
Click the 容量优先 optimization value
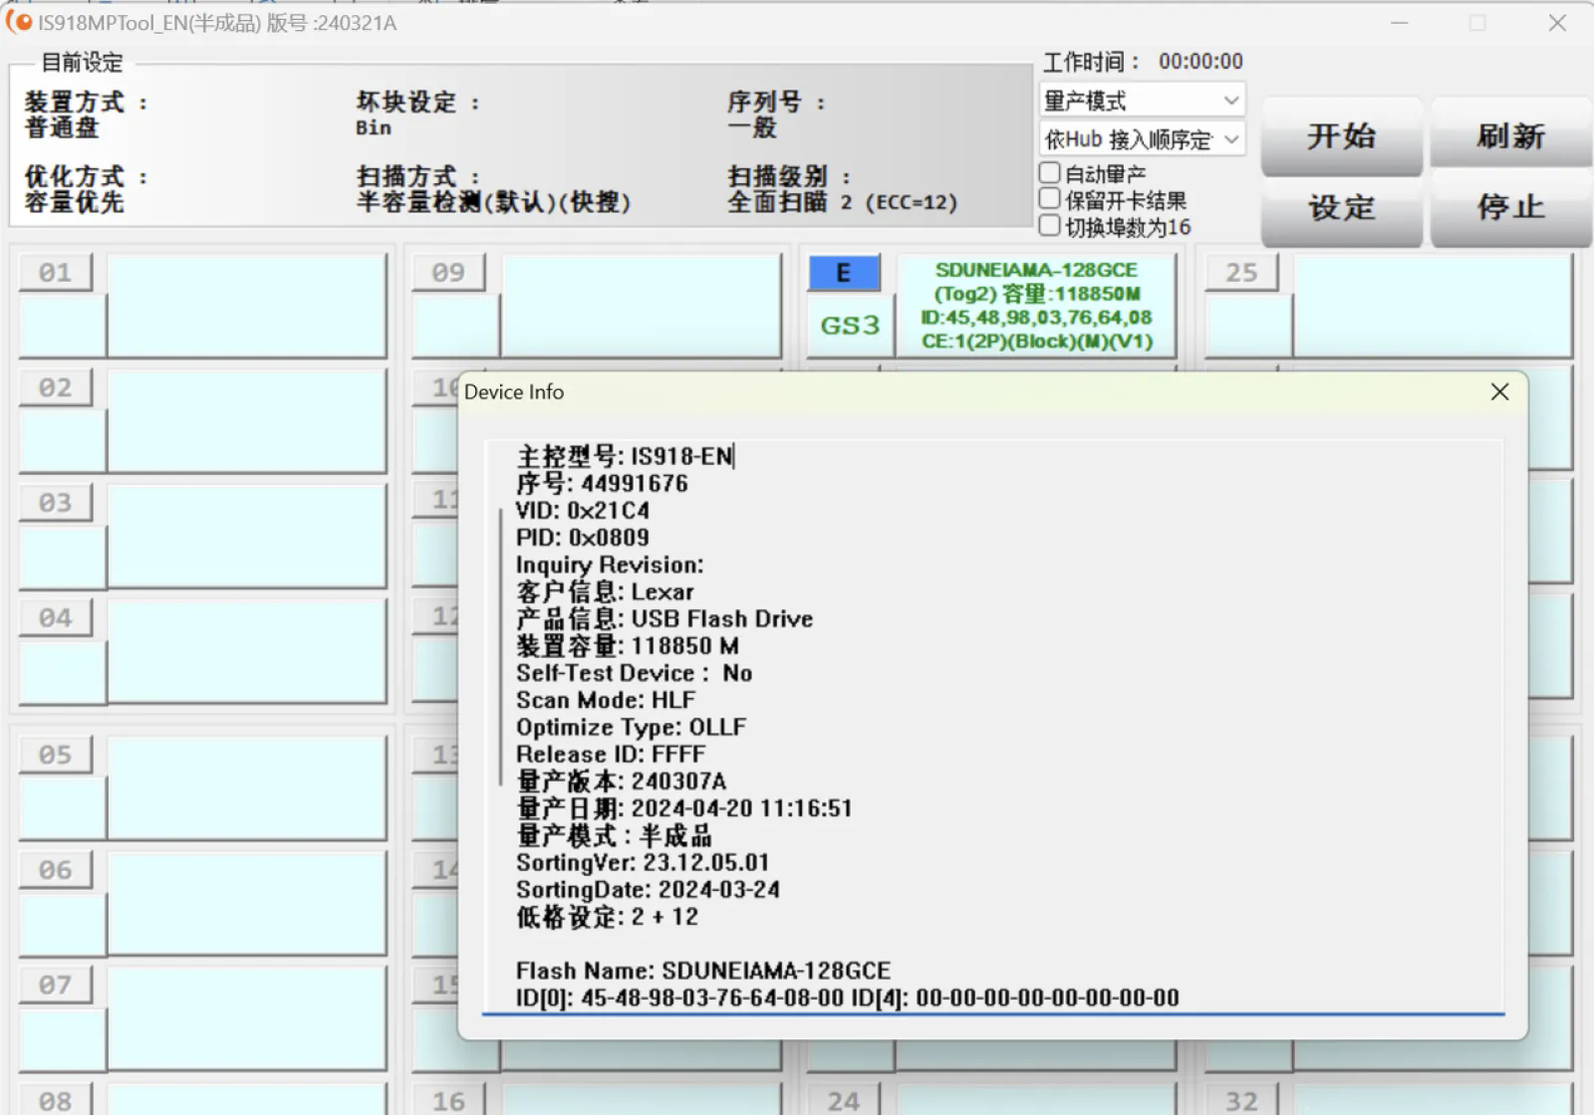(74, 202)
